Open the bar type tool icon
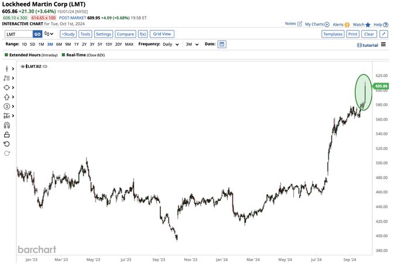Screen dimensions: 398x270 click(x=7, y=69)
